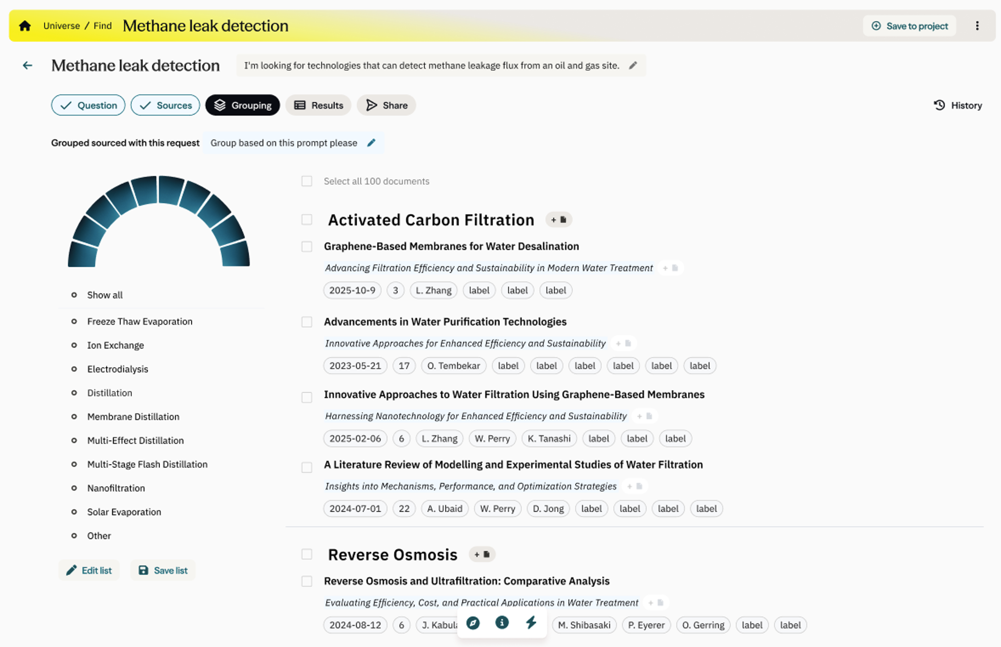
Task: Open History panel
Action: point(957,105)
